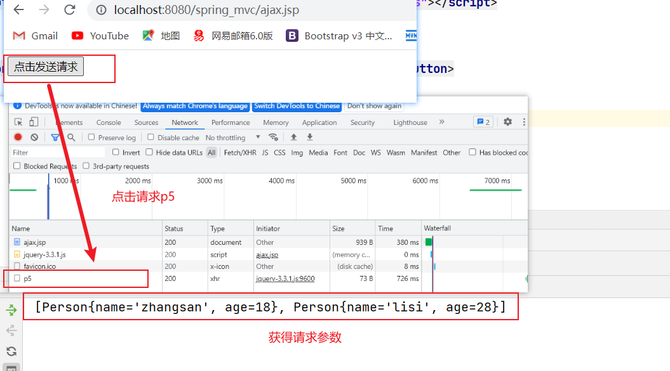Screen dimensions: 670x371
Task: Activate the inspect element picker
Action: [x=18, y=122]
